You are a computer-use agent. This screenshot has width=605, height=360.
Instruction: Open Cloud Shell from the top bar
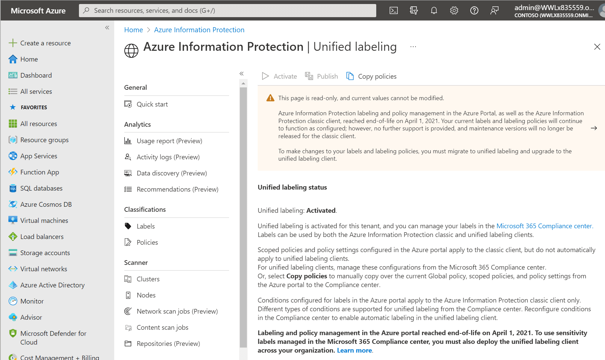[x=393, y=10]
